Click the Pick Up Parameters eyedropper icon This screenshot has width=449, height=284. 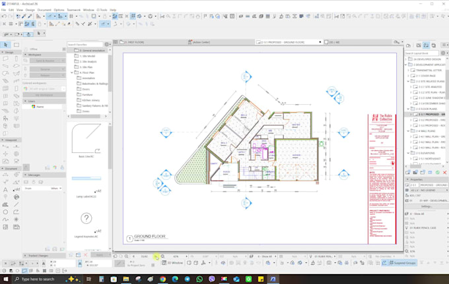pos(24,16)
